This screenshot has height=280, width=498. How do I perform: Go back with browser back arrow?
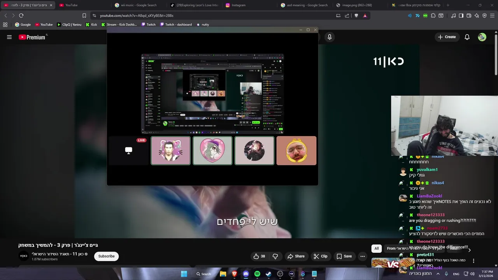coord(5,16)
